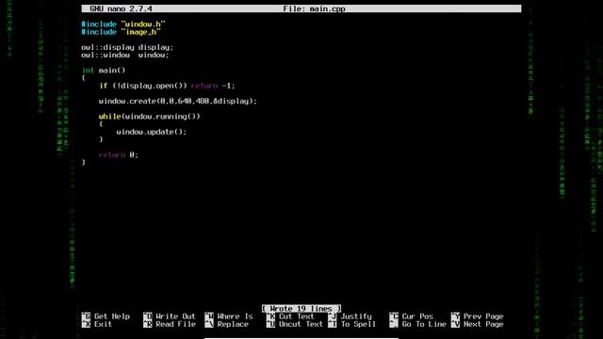Click the window.update(); line
The height and width of the screenshot is (339, 603).
tap(152, 132)
